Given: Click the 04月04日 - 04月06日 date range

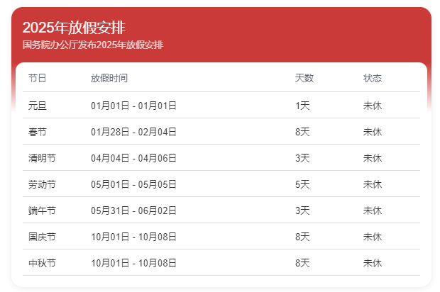Looking at the screenshot, I should click(x=133, y=158).
